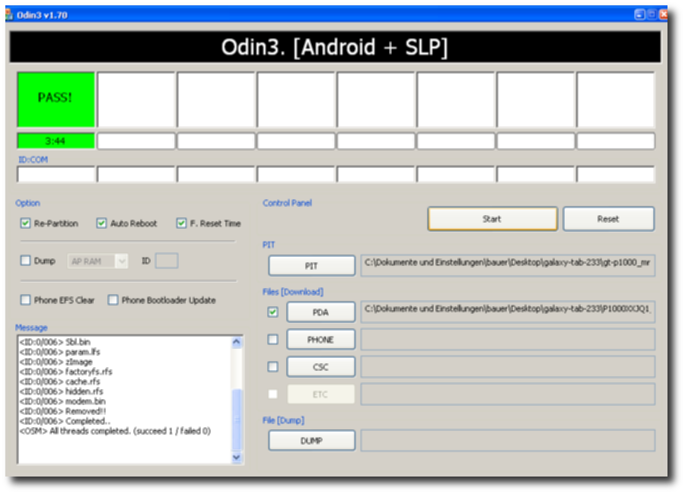Click the PHONE file button
The width and height of the screenshot is (685, 494).
[320, 340]
